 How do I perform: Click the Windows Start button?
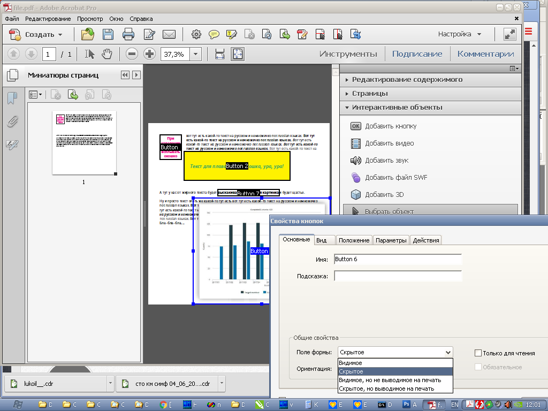pyautogui.click(x=18, y=405)
